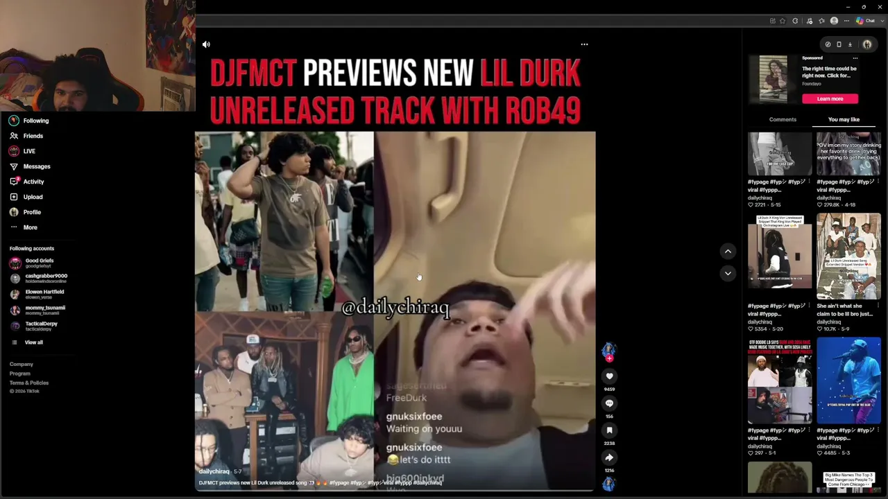This screenshot has width=888, height=499.
Task: Open the Copilot Chat button
Action: point(865,21)
